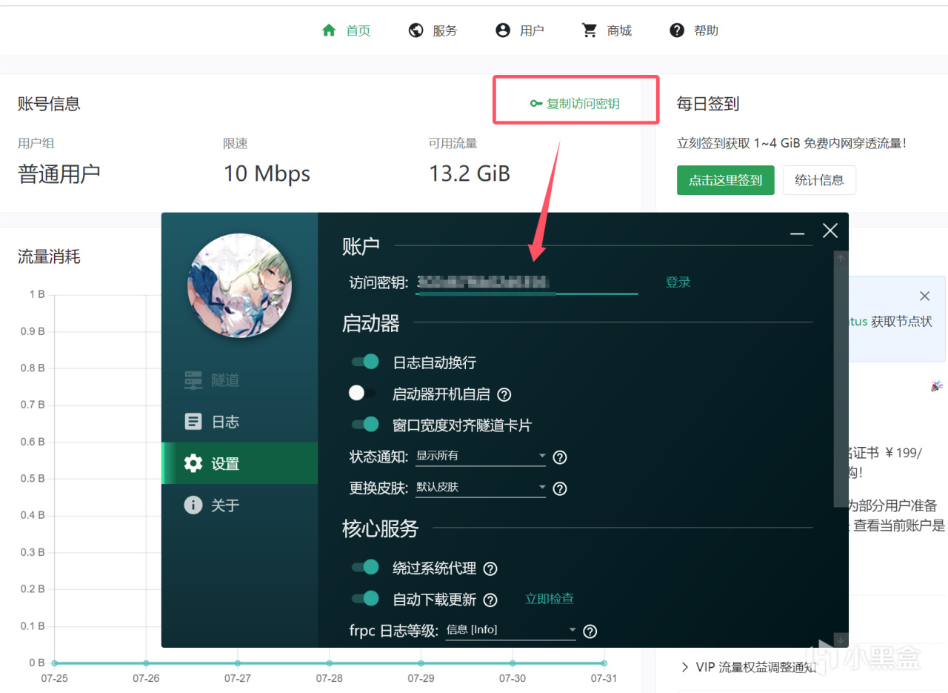Click the globe icon beside 服务
Screen dimensions: 948x693
click(x=416, y=30)
